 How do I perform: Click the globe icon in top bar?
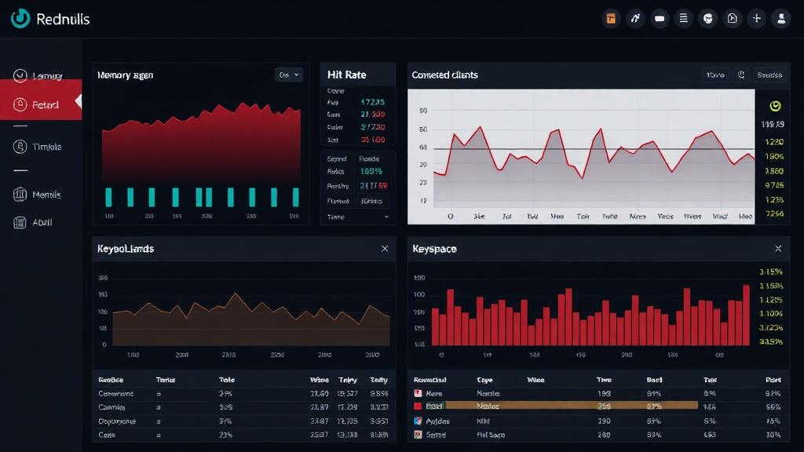(707, 18)
